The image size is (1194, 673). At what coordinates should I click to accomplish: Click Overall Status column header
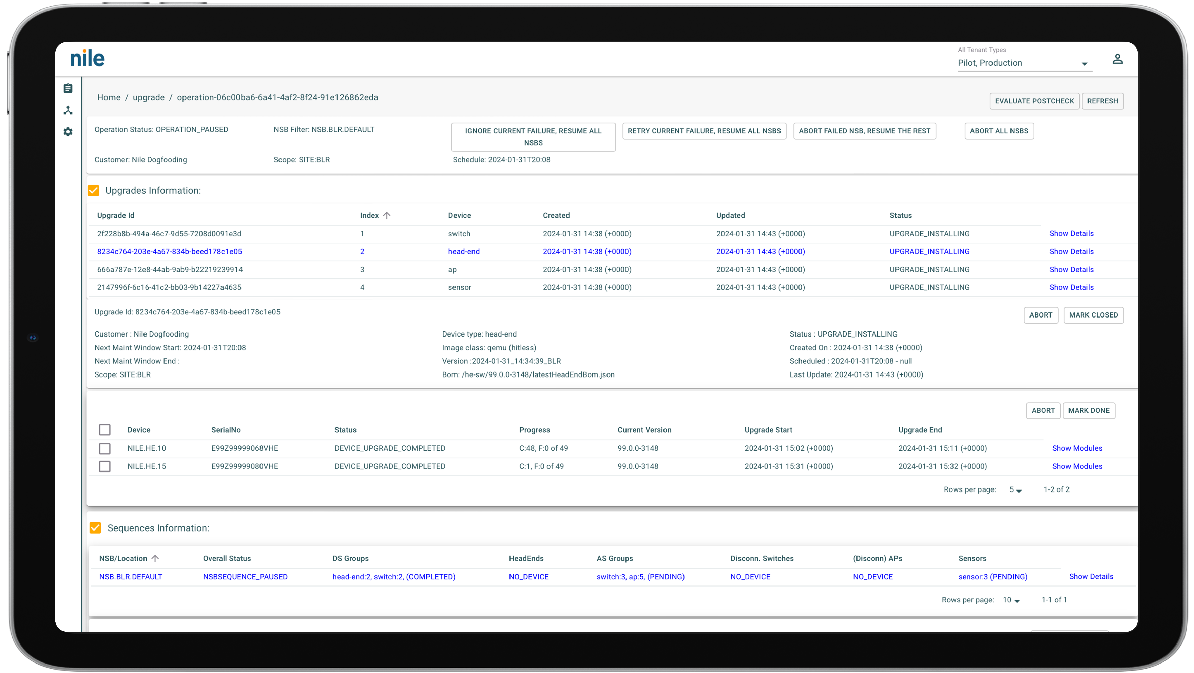point(227,559)
